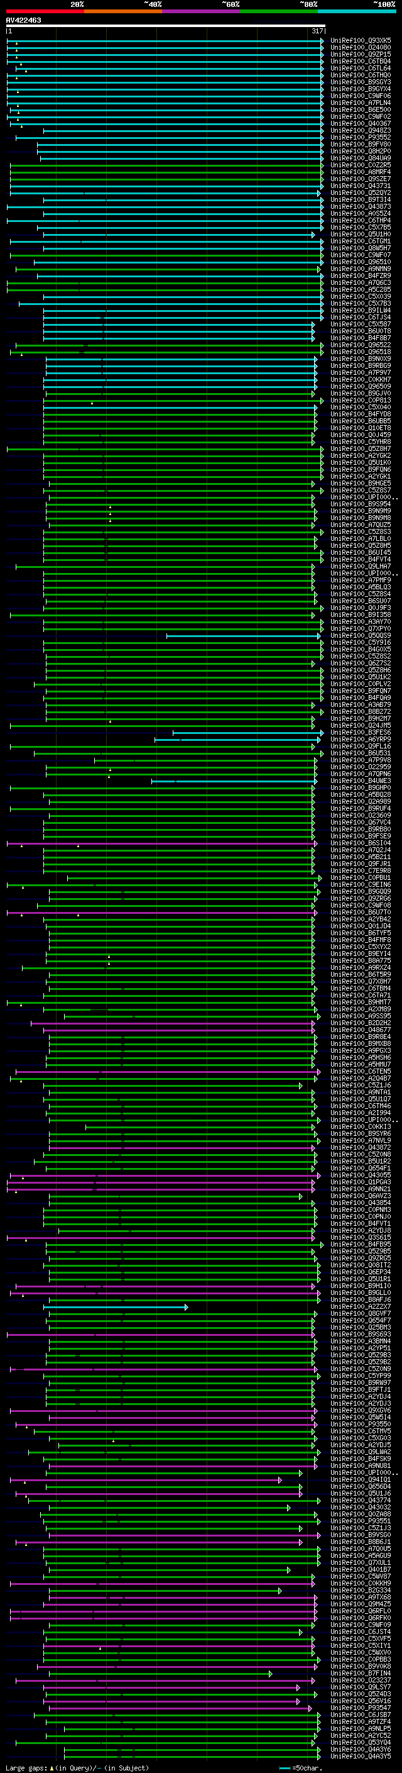402x1773 pixels.
Task: Select the UniRef100_Q5Z8H7 label
Action: tap(361, 449)
